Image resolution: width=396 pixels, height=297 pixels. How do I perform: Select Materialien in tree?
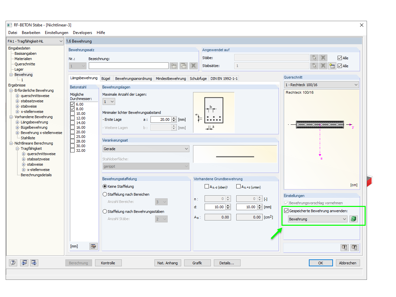(x=23, y=59)
